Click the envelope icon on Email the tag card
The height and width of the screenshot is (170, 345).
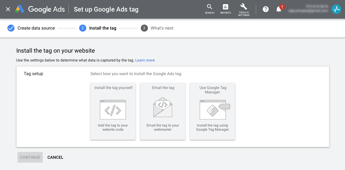163,107
